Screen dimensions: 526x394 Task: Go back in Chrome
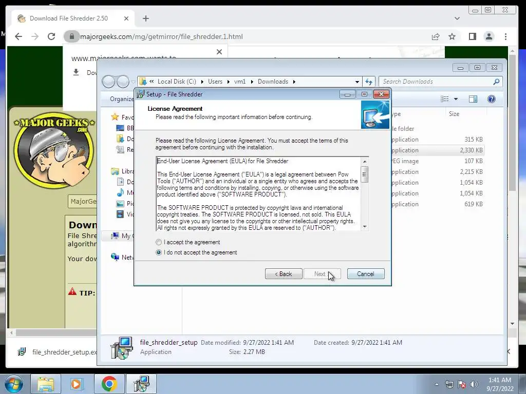coord(18,36)
